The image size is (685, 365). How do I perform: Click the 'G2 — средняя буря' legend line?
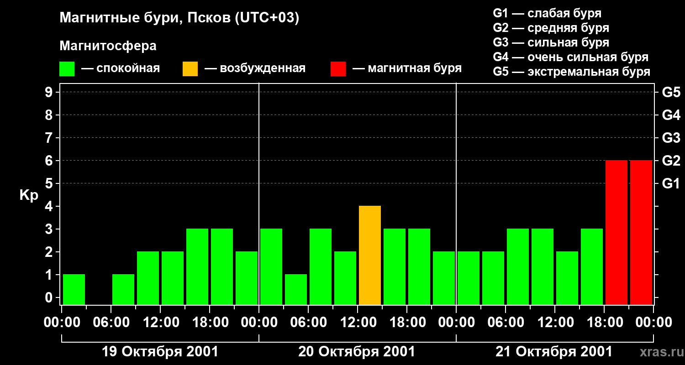[x=551, y=28]
